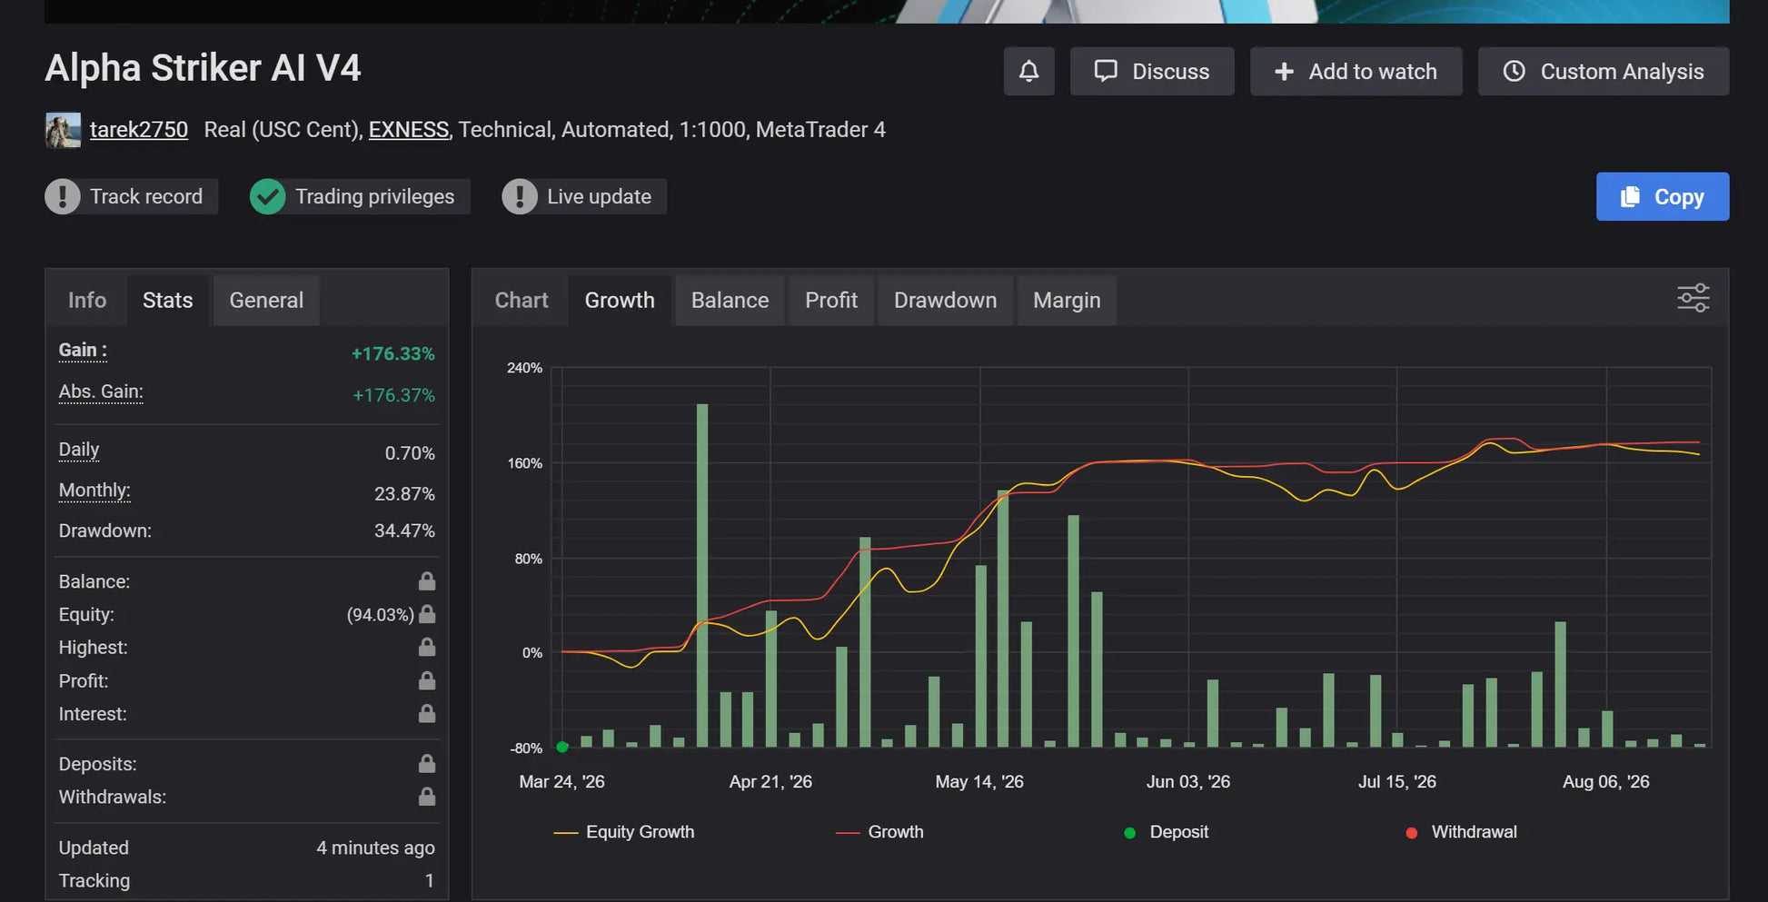Viewport: 1768px width, 902px height.
Task: Toggle the Deposit legend marker
Action: tap(1167, 832)
